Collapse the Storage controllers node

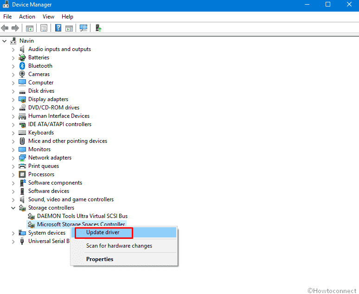(13, 208)
